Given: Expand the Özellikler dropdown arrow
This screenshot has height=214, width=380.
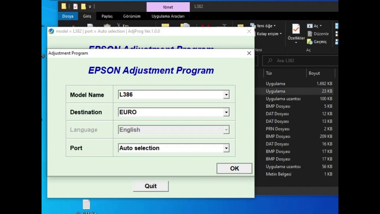Looking at the screenshot, I should pos(296,43).
